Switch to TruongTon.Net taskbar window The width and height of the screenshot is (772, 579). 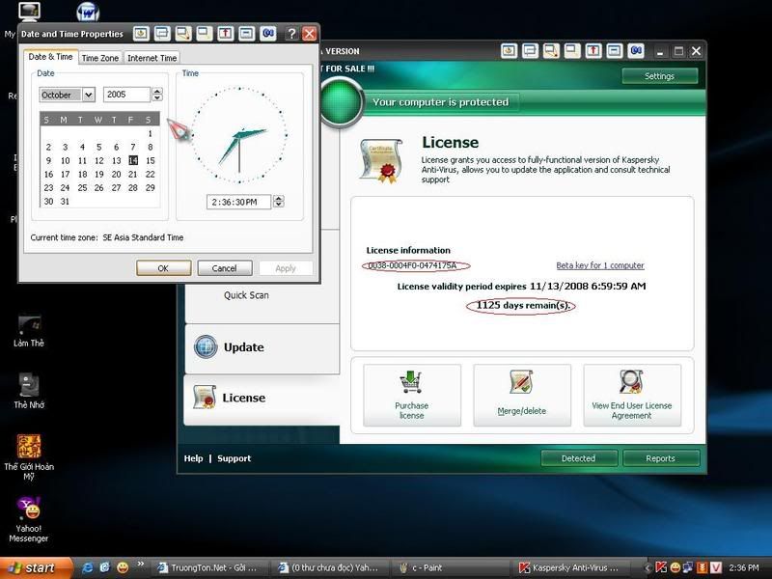click(x=211, y=567)
